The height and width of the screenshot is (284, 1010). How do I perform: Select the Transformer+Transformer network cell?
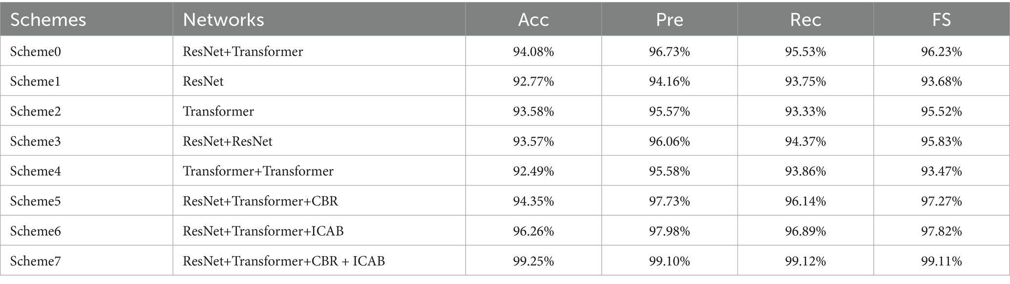[x=258, y=171]
